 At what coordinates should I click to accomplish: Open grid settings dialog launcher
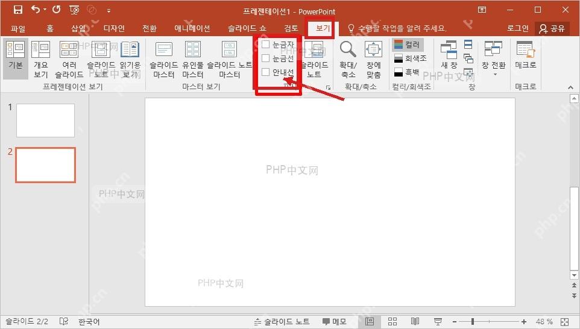pos(328,87)
